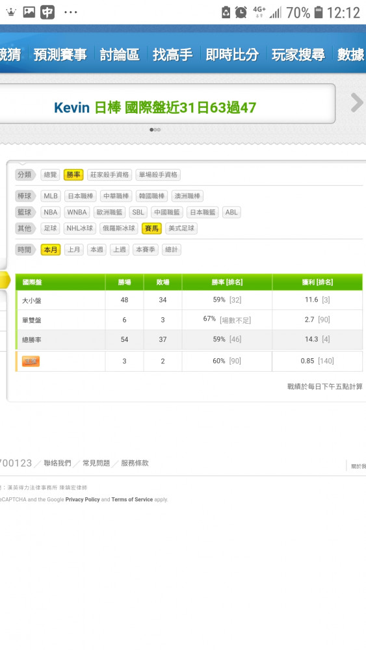Viewport: 366px width, 650px height.
Task: Open the 即時比分 navigation tab
Action: click(x=232, y=55)
